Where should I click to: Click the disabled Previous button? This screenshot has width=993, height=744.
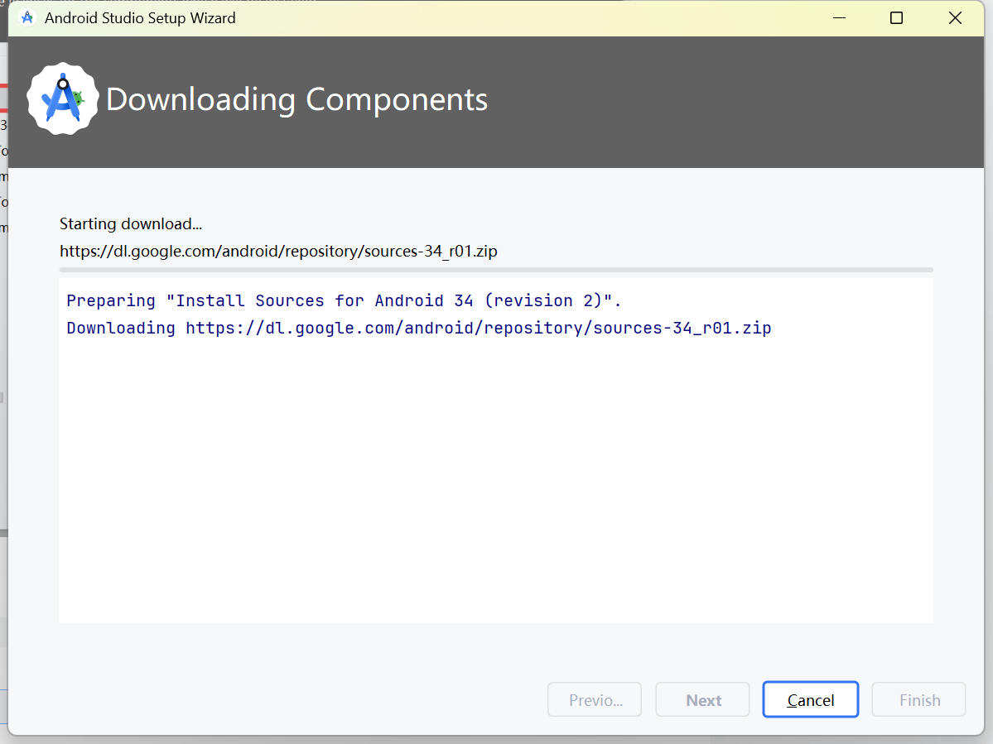(595, 699)
